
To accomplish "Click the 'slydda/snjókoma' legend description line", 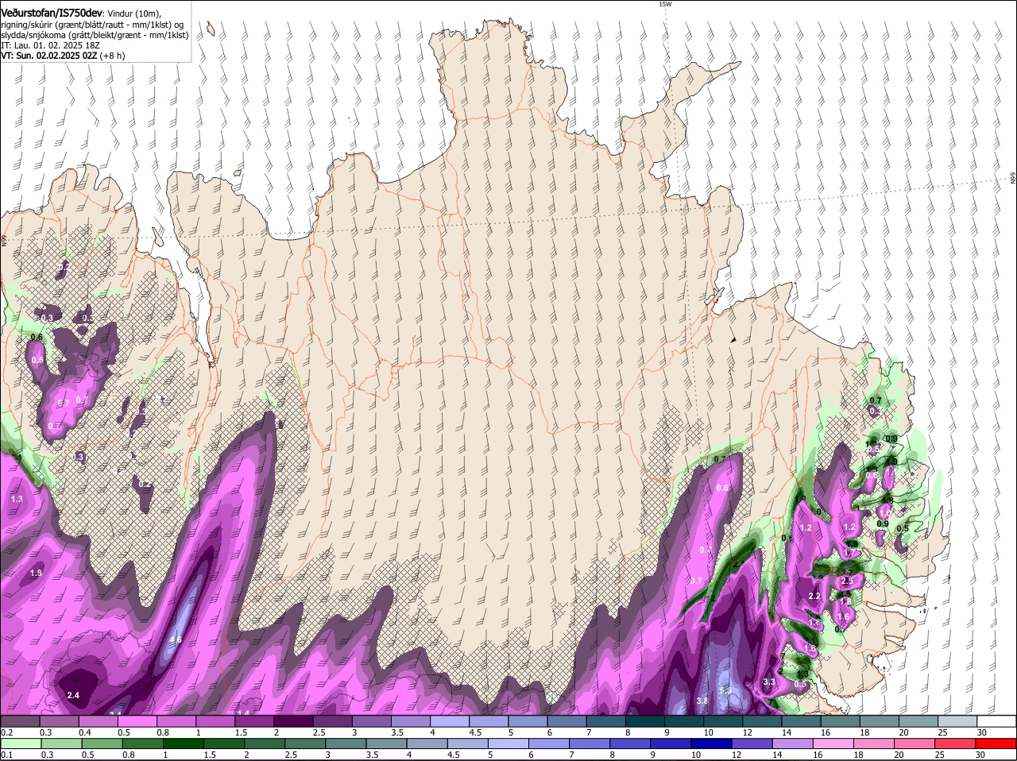I will click(95, 35).
